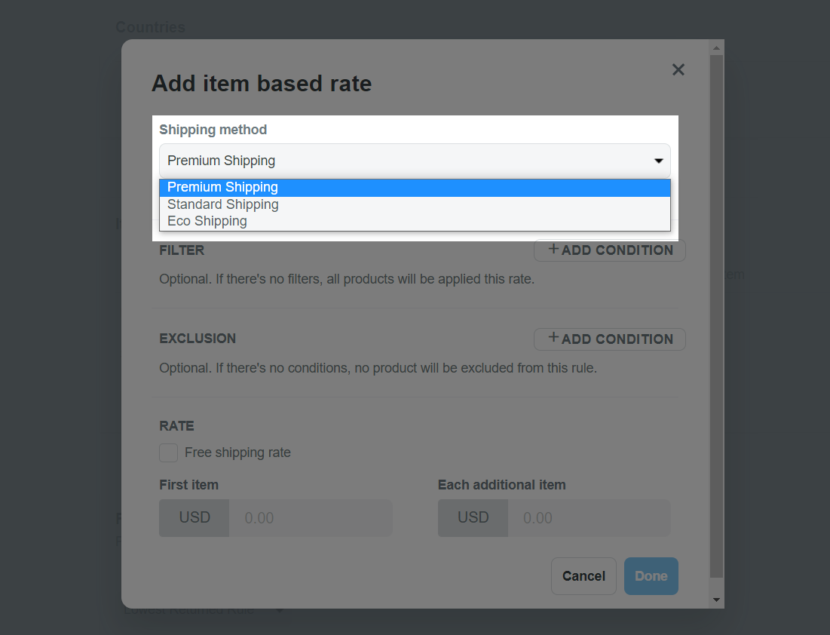This screenshot has width=830, height=635.
Task: Focus the First item price field
Action: click(x=311, y=518)
